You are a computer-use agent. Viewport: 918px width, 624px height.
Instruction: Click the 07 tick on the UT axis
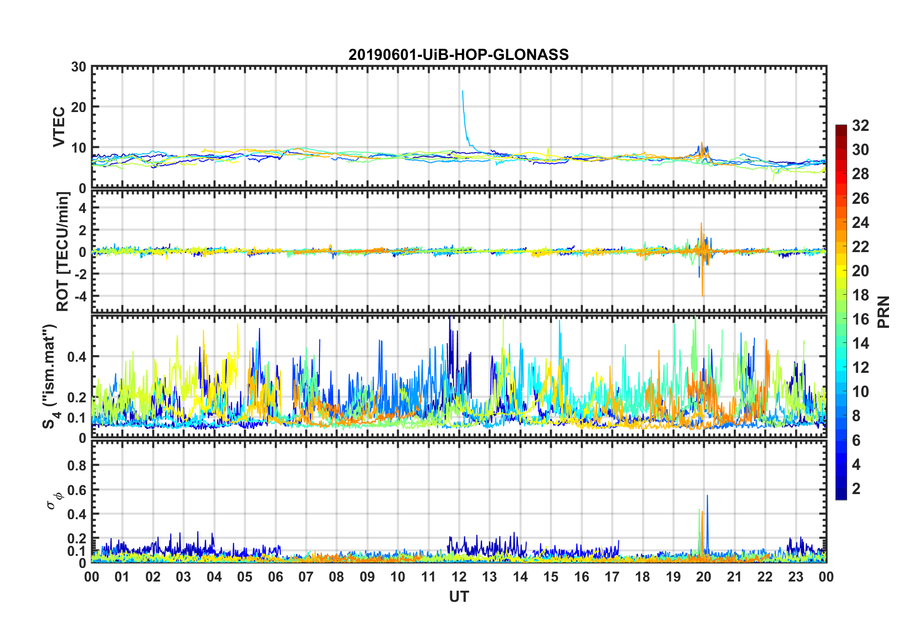(306, 577)
